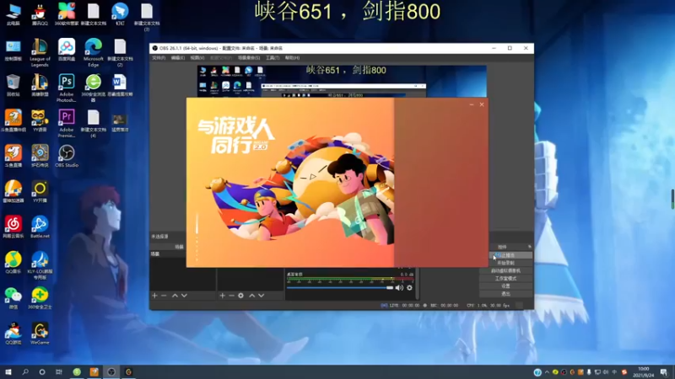The height and width of the screenshot is (379, 675).
Task: Launch Adobe Photoshop from the desktop
Action: (x=67, y=88)
